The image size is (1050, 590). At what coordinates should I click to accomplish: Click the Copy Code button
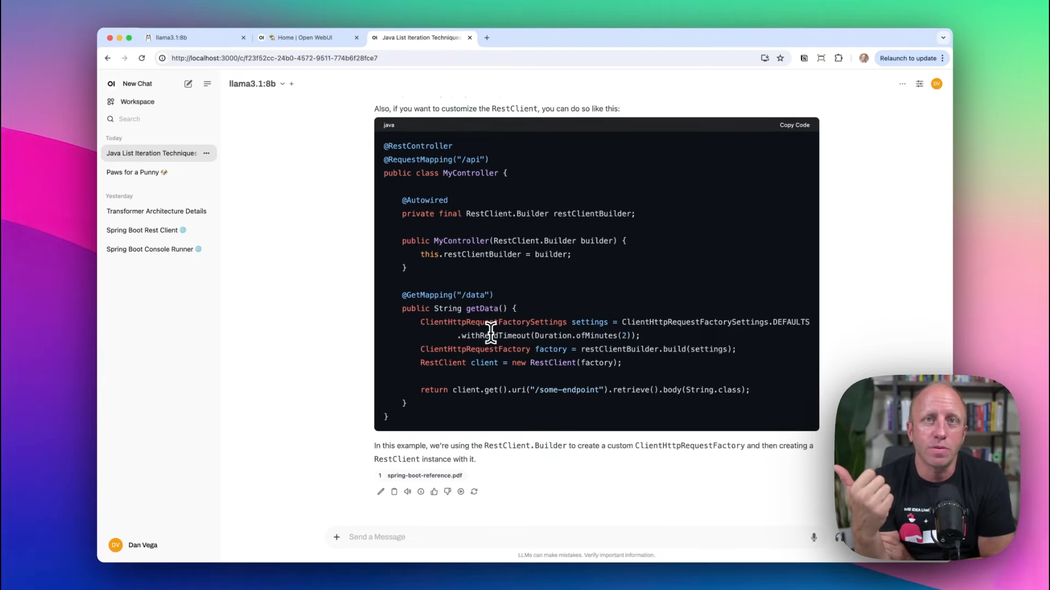794,125
